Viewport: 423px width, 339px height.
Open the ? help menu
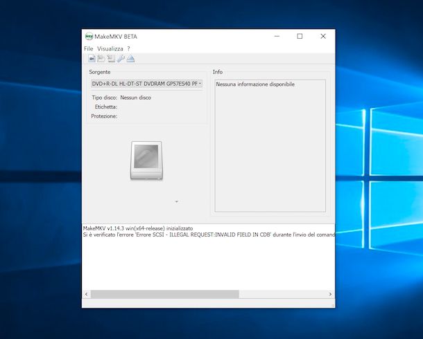pos(129,48)
